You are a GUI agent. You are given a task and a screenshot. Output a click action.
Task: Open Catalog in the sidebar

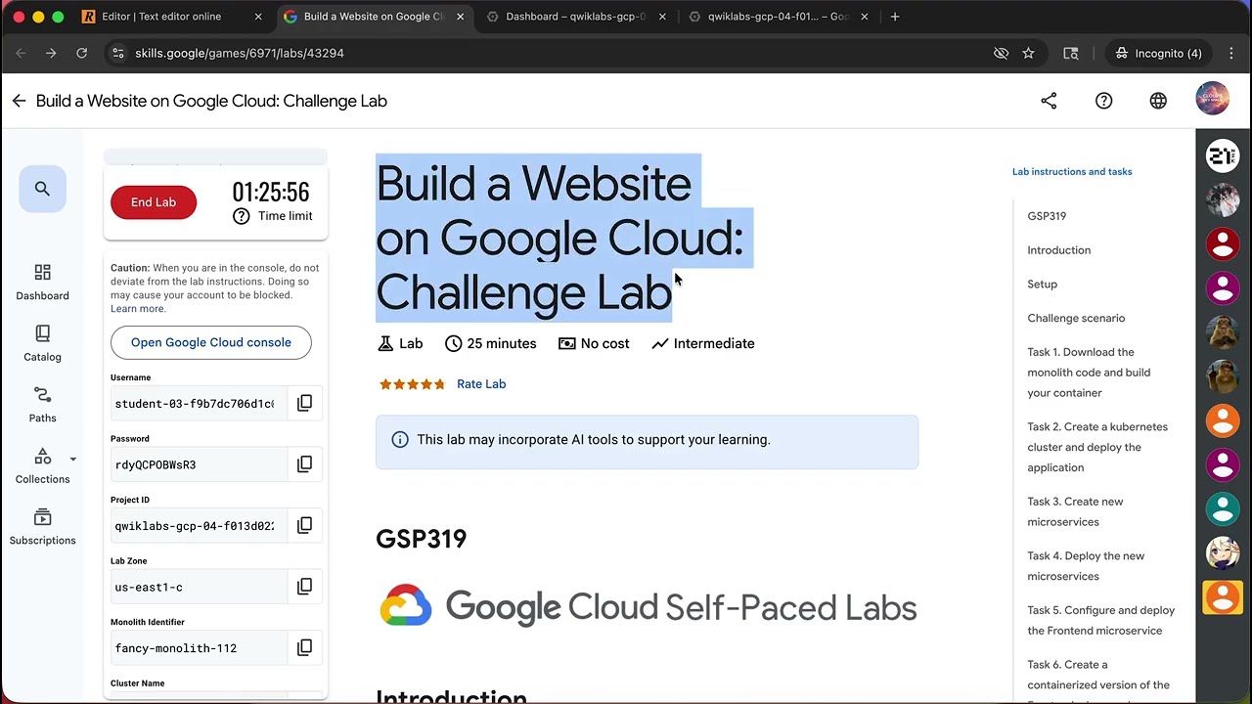coord(42,343)
